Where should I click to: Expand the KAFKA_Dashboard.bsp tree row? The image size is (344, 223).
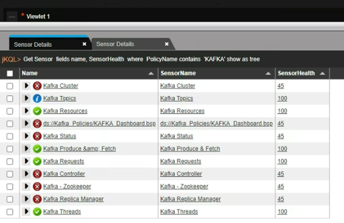coord(26,123)
